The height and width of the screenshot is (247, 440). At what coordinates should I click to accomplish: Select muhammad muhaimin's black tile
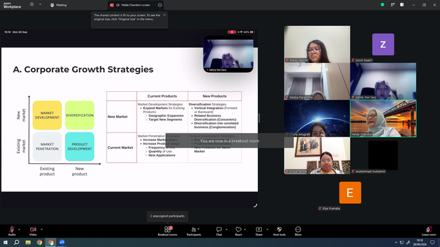(383, 155)
